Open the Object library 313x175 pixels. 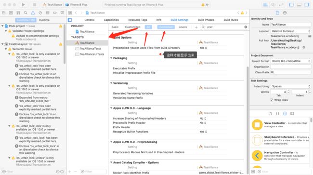click(x=285, y=113)
